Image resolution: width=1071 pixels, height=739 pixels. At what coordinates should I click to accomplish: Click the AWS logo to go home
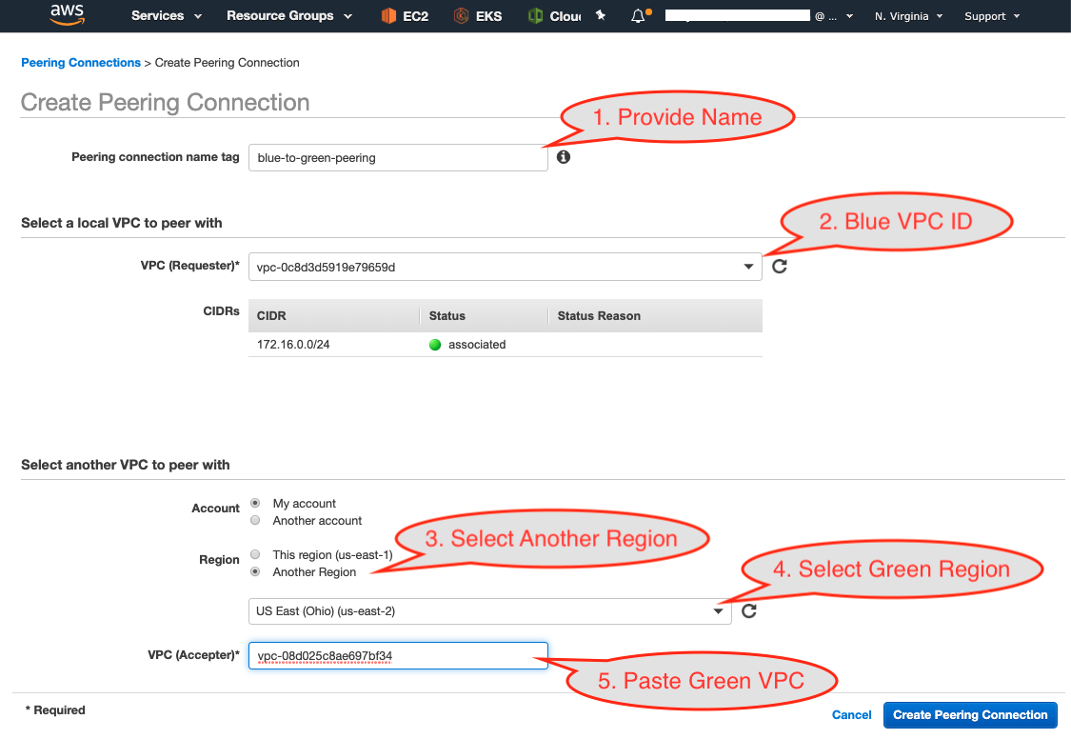[67, 15]
